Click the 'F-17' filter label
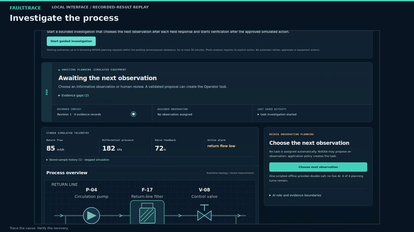This screenshot has width=414, height=232. (147, 189)
